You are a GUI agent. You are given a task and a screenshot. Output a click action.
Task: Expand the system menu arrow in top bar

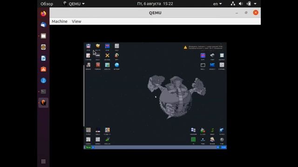point(255,4)
